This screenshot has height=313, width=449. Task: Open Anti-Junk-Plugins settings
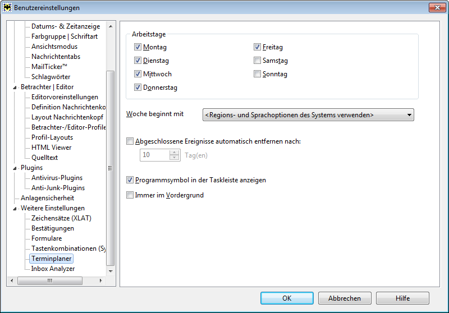pos(58,188)
